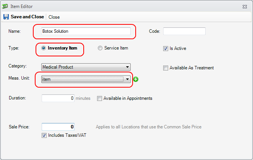Click the Name field containing Botox Solution
This screenshot has height=160, width=253.
pos(86,31)
